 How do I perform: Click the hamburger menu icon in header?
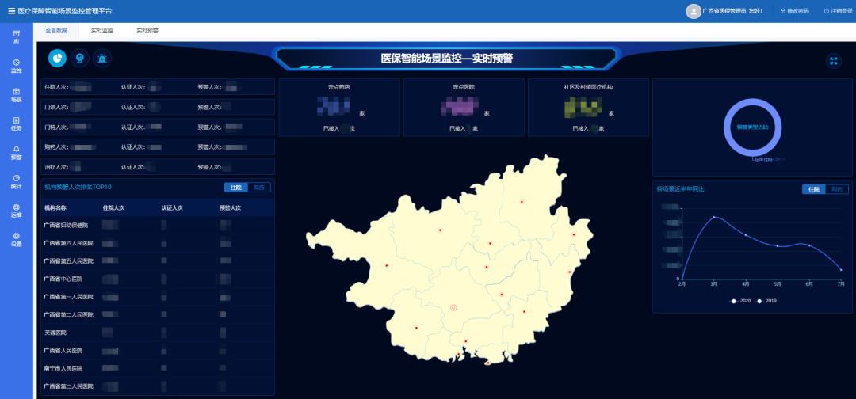tap(11, 11)
